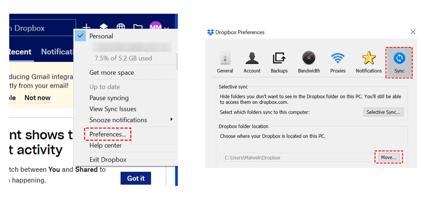Open the Proxies preferences tab

tap(338, 63)
